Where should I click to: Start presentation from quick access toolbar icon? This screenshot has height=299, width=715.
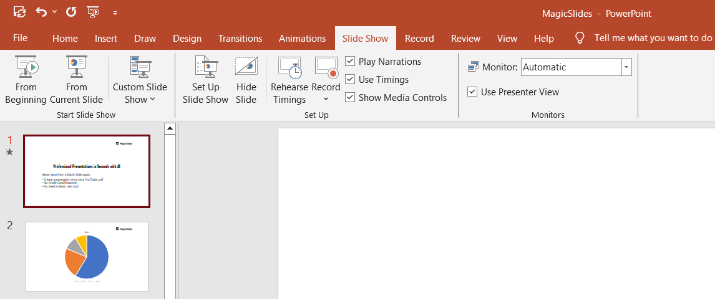tap(94, 12)
